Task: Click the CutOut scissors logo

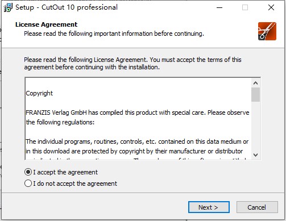Action: pyautogui.click(x=267, y=31)
